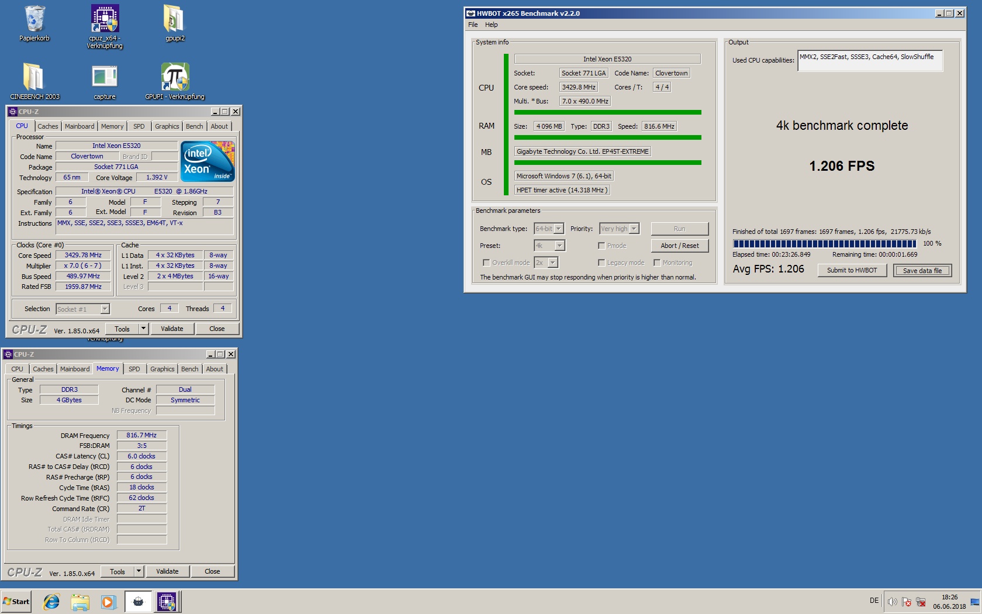Click the DE language indicator in taskbar
Image resolution: width=982 pixels, height=614 pixels.
click(874, 601)
